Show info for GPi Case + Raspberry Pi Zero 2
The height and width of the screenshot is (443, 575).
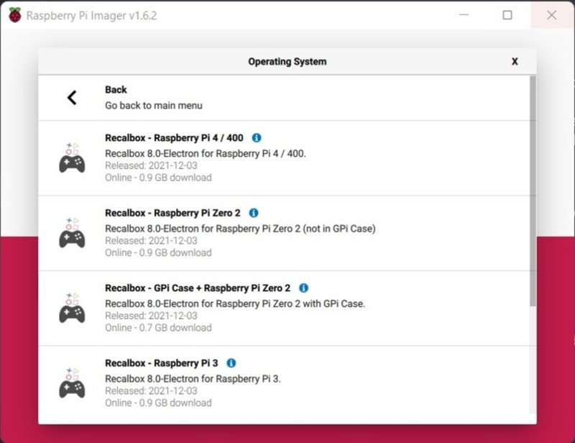(303, 288)
